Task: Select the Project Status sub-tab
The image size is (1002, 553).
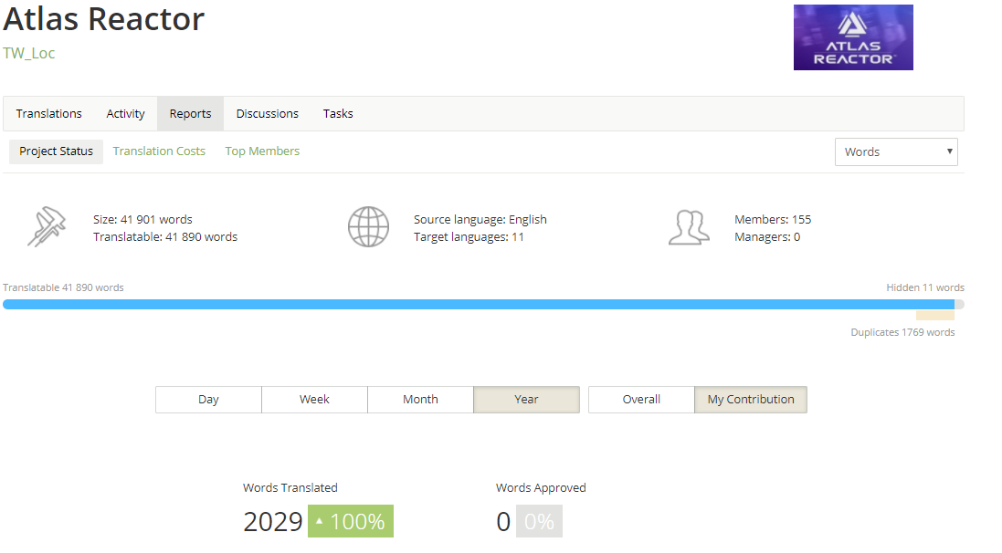Action: tap(57, 151)
